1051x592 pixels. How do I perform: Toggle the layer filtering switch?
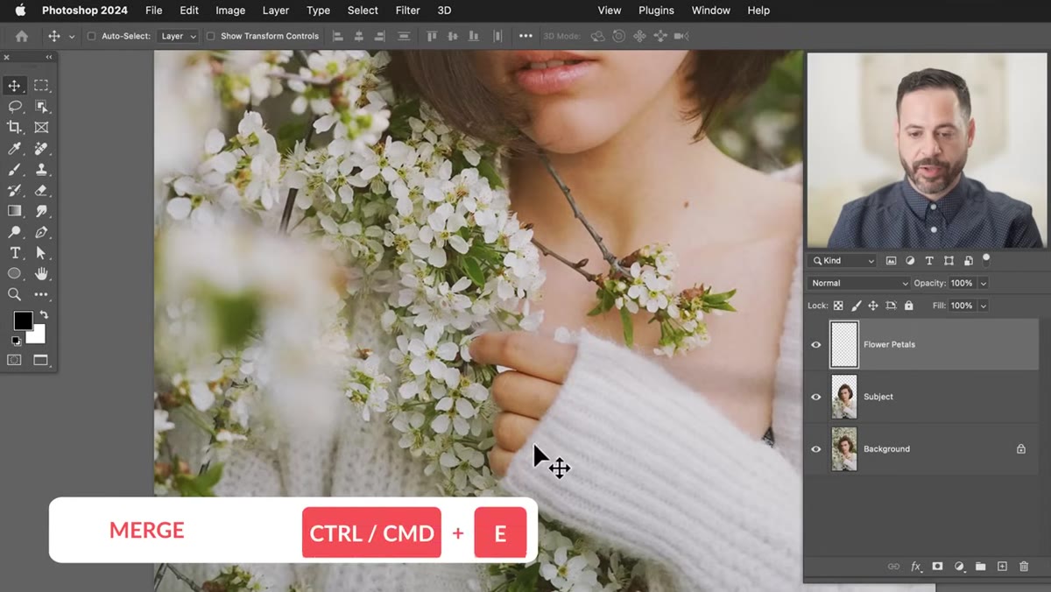(986, 259)
